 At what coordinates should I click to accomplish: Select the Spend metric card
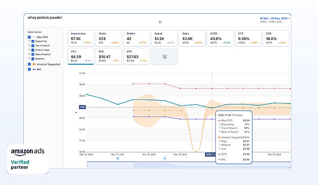pyautogui.click(x=165, y=38)
